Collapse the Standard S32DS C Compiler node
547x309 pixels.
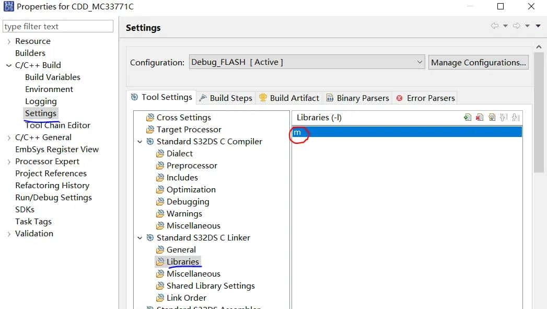(x=139, y=142)
